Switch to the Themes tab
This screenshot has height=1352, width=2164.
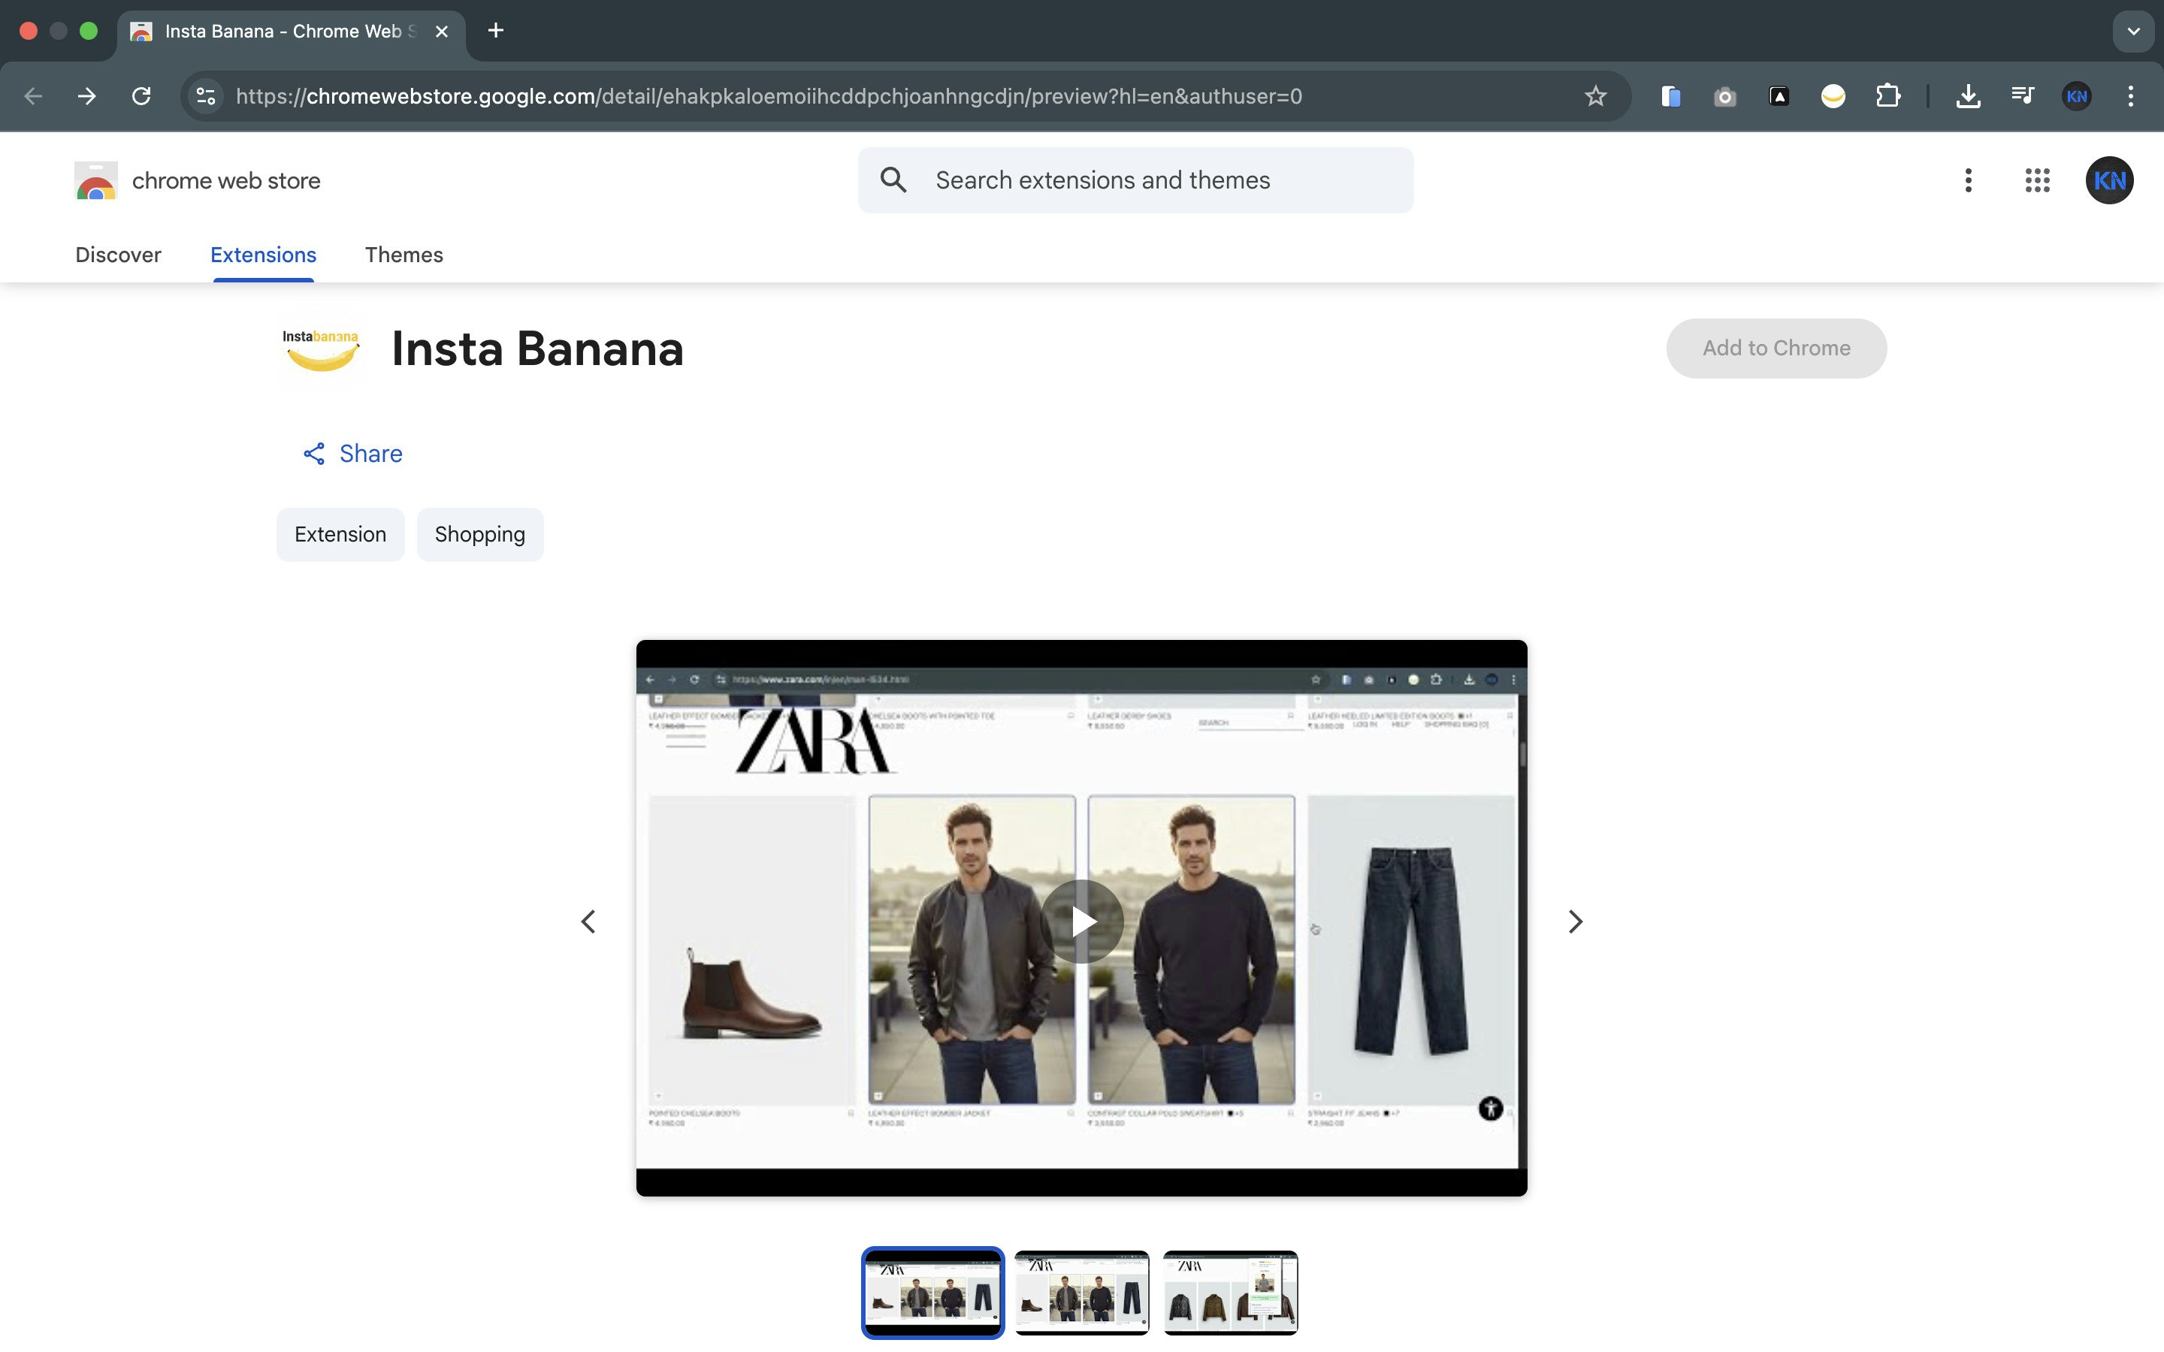[404, 255]
